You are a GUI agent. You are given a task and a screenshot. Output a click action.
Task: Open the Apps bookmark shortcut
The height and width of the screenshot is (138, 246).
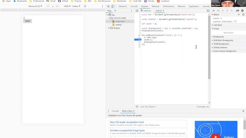[x=7, y=1]
